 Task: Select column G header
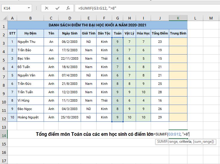click(x=117, y=18)
